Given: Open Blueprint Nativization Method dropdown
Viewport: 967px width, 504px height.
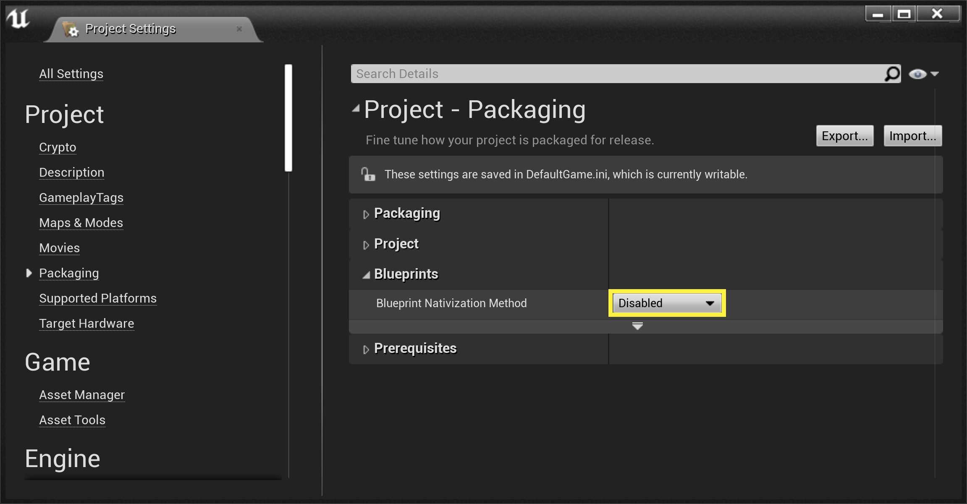Looking at the screenshot, I should [x=667, y=303].
